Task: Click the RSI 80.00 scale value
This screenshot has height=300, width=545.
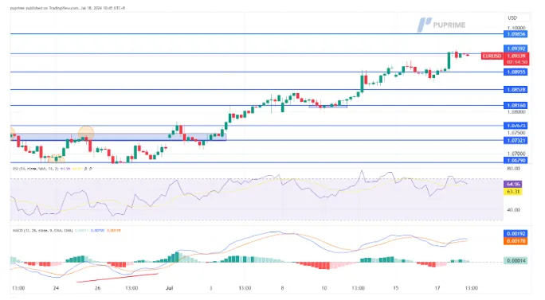Action: coord(514,169)
